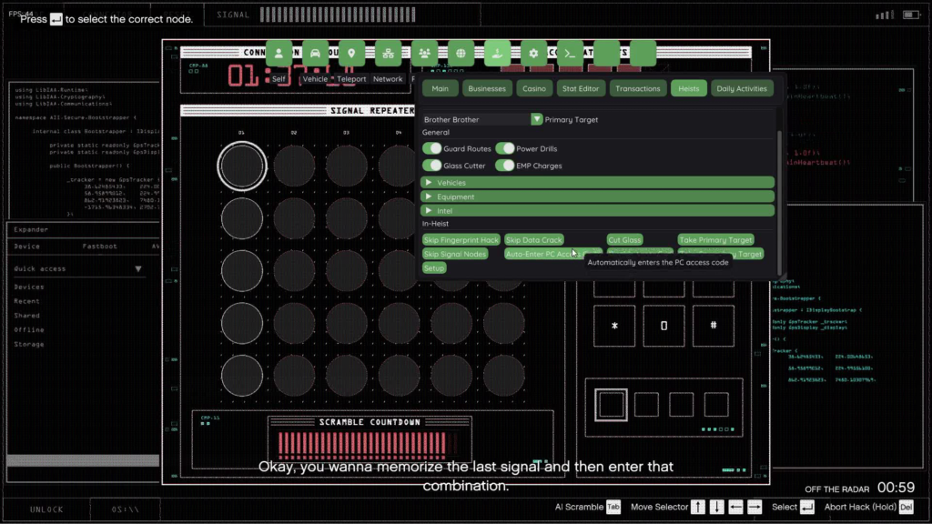Click Skip Data Crack button
Viewport: 932px width, 524px height.
coord(533,240)
